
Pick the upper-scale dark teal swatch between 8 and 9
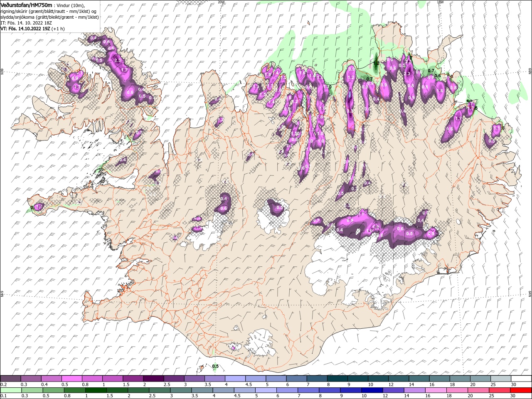pyautogui.click(x=337, y=379)
